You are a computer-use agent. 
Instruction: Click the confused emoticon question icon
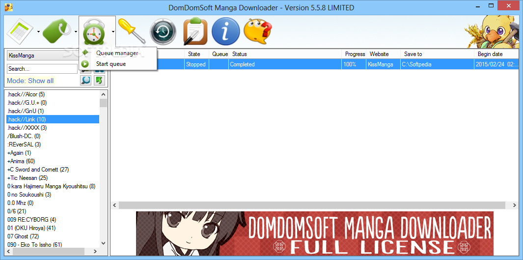click(x=258, y=31)
